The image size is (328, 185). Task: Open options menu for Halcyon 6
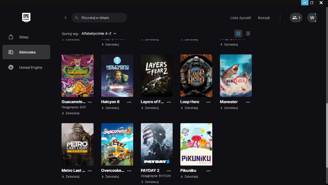click(129, 102)
